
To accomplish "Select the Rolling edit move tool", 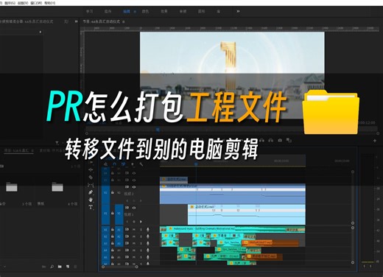I will coord(91,170).
